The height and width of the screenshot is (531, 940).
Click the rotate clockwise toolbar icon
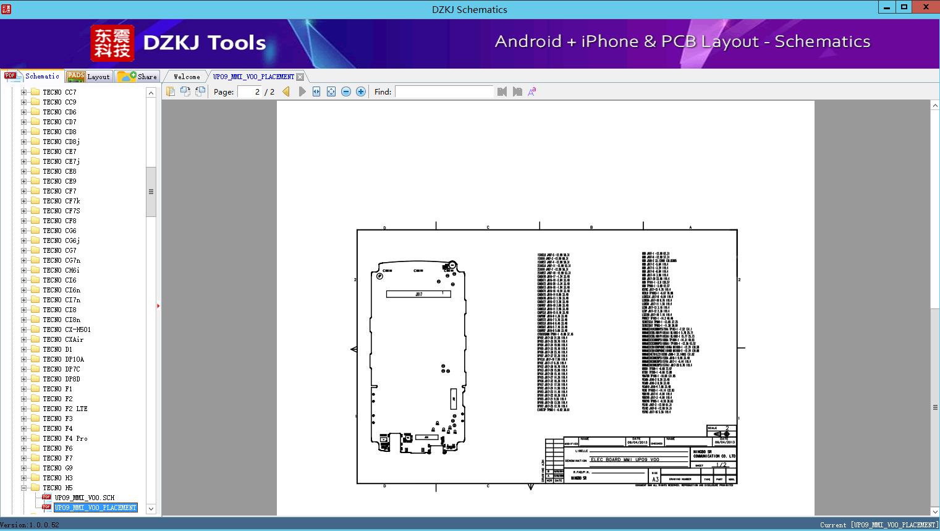(x=200, y=91)
